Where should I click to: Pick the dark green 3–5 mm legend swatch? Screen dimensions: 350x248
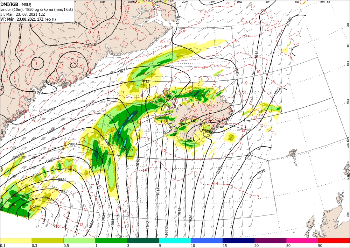(143, 240)
